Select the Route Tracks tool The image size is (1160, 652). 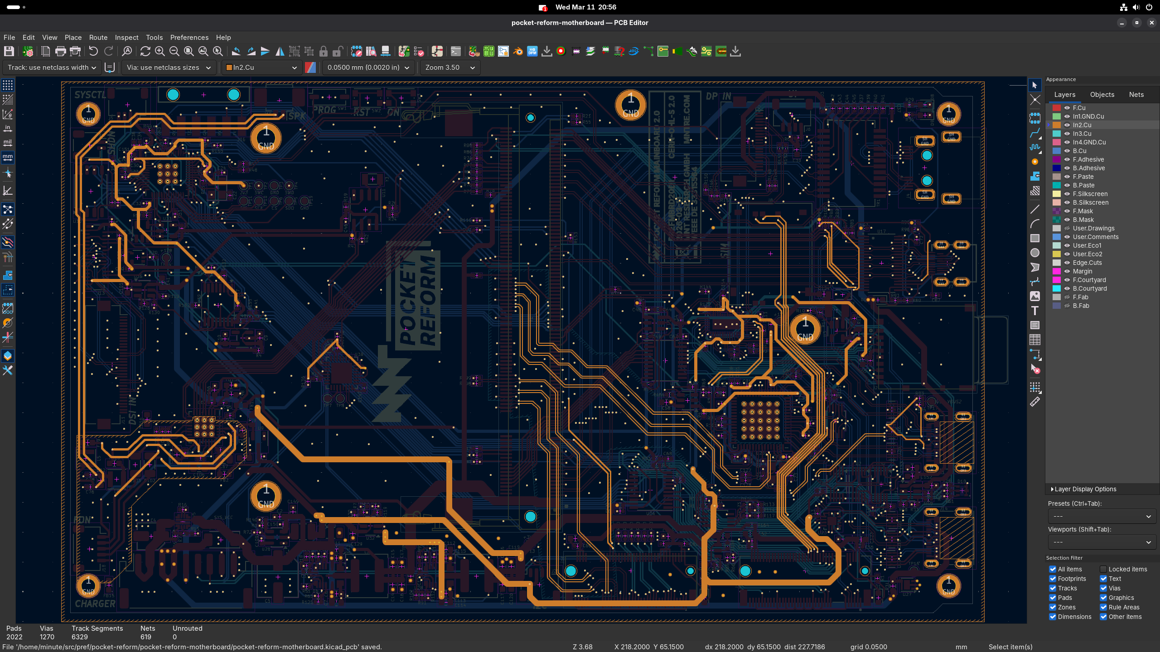(x=1035, y=133)
